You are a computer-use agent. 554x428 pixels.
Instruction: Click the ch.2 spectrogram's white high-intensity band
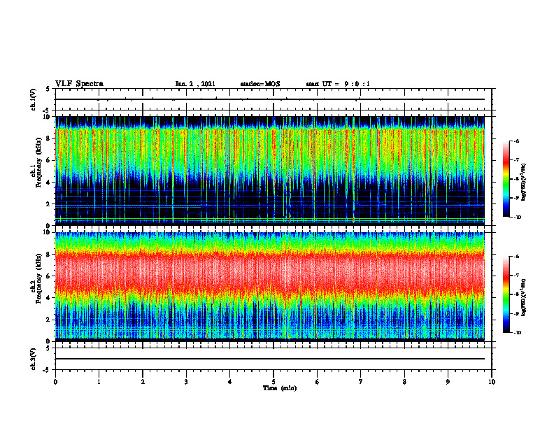click(x=270, y=269)
